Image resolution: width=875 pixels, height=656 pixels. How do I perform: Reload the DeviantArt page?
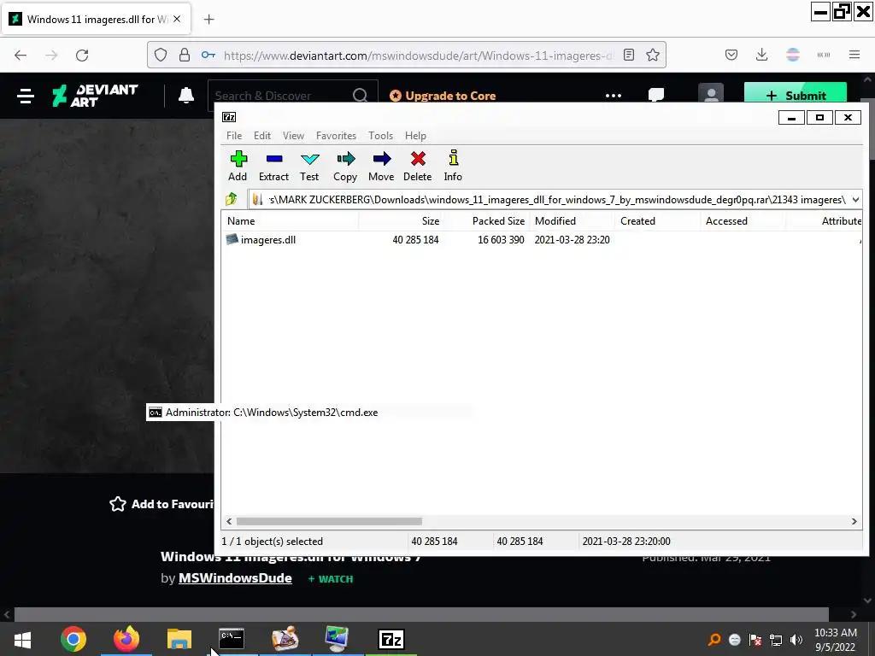click(x=82, y=56)
